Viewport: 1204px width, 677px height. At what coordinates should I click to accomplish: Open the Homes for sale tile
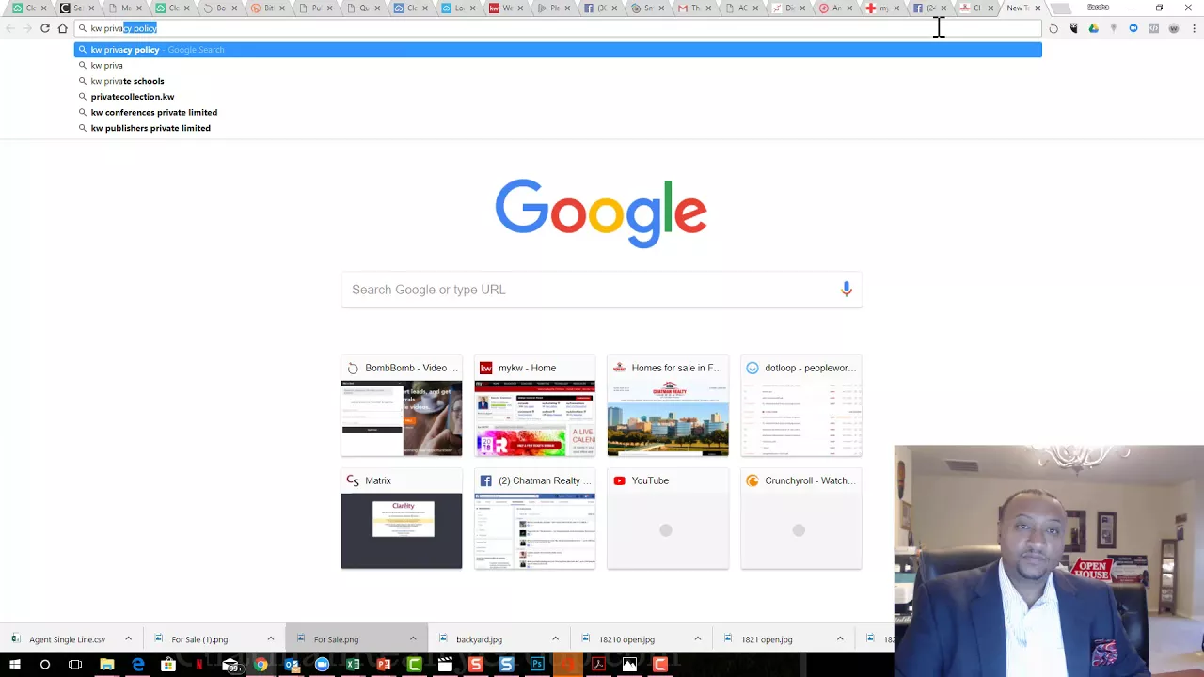[668, 406]
